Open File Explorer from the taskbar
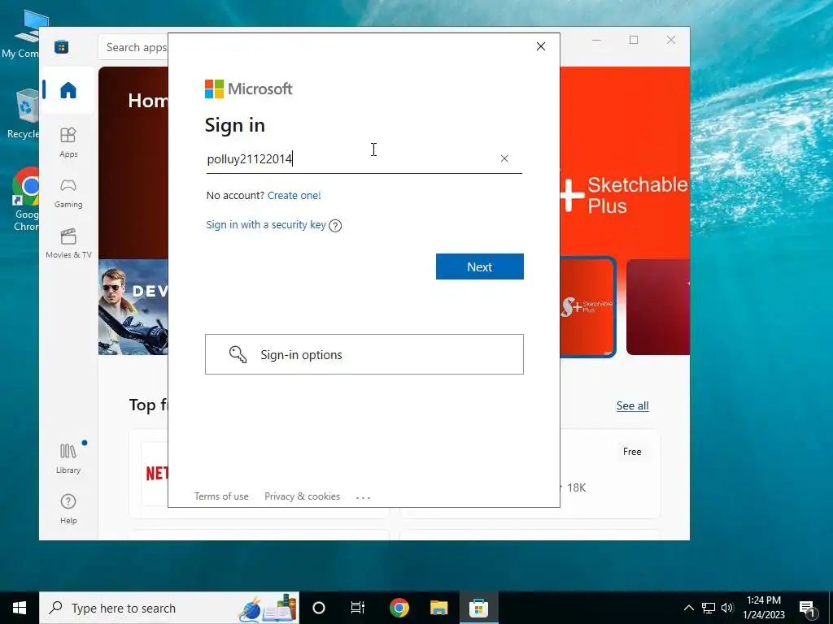Viewport: 833px width, 624px height. tap(438, 608)
